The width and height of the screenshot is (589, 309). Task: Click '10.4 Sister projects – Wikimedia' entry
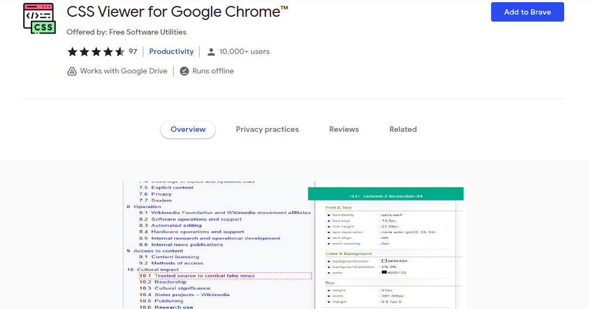pos(184,294)
